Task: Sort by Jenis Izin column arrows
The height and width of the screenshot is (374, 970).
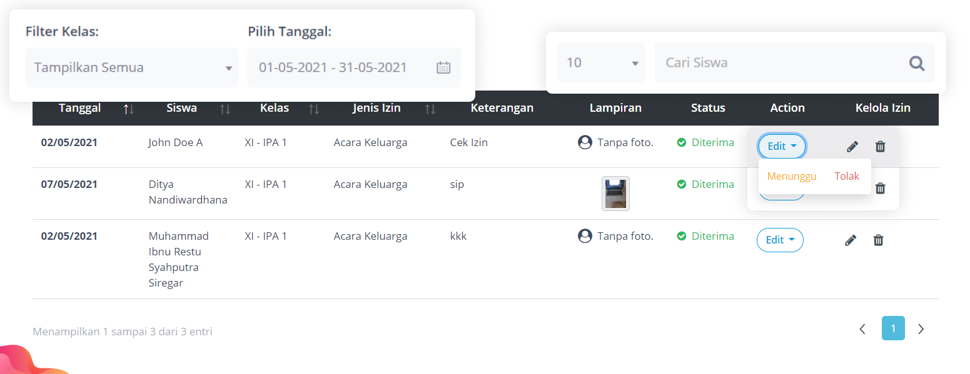Action: 430,109
